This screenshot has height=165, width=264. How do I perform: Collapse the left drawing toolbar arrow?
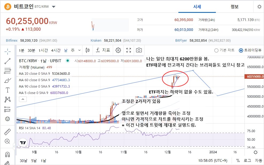[14, 147]
